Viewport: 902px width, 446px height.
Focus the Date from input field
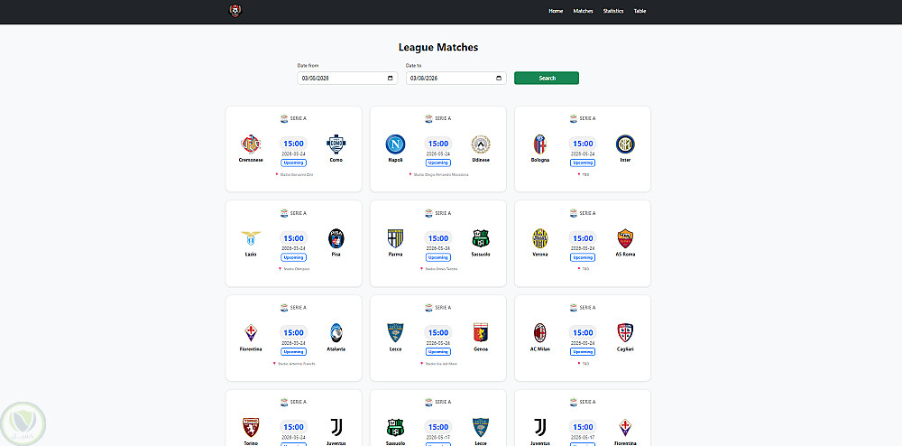[x=347, y=79]
